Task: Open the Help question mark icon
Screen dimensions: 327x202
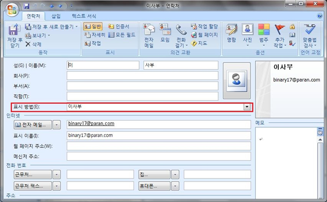Action: tap(319, 16)
